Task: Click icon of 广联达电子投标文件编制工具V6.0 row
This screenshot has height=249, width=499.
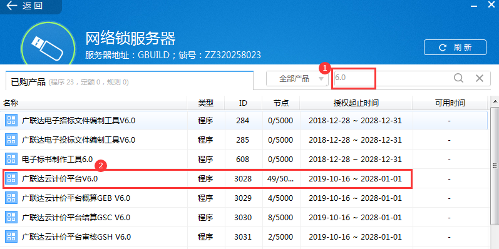Action: (11, 140)
